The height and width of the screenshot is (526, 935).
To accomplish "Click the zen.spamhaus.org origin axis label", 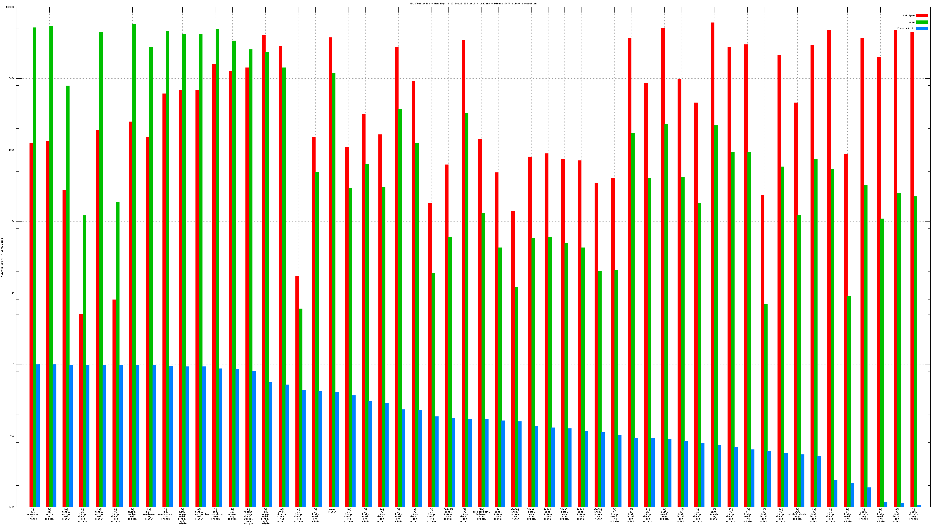I will 149,514.
